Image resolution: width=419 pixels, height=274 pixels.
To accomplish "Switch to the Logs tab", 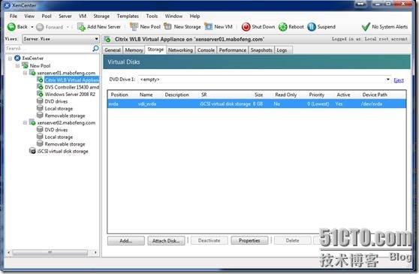I will [283, 50].
